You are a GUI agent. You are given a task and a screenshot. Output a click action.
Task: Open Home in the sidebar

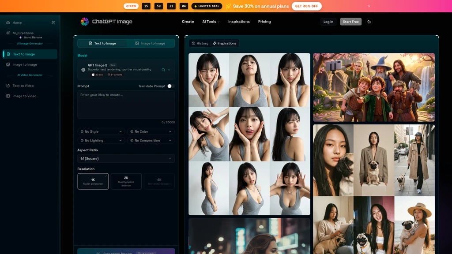click(x=17, y=22)
